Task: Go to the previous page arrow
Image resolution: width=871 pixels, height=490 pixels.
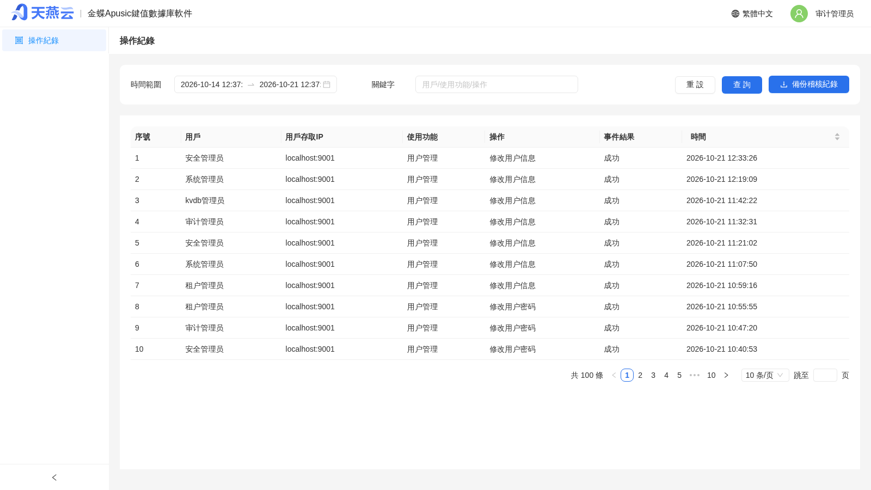Action: (614, 375)
